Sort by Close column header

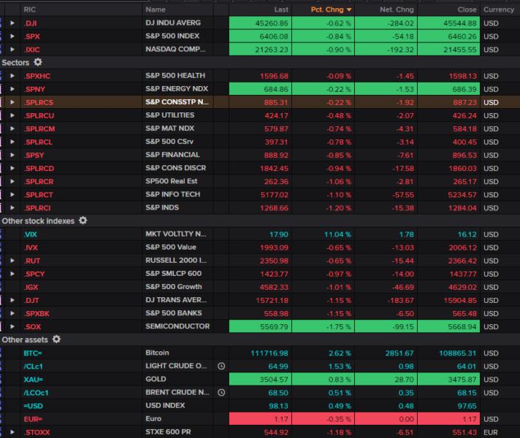467,9
